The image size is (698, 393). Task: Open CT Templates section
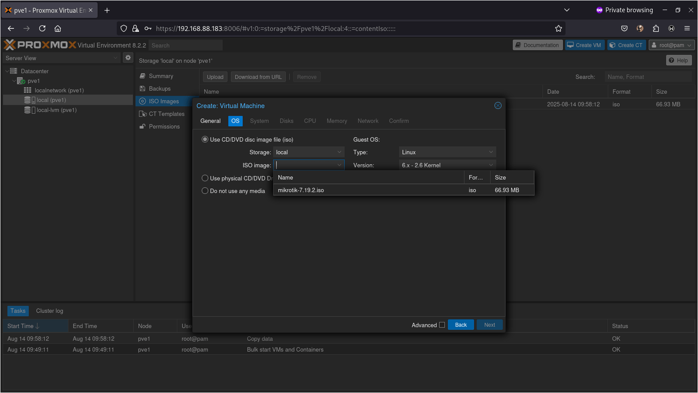[166, 114]
